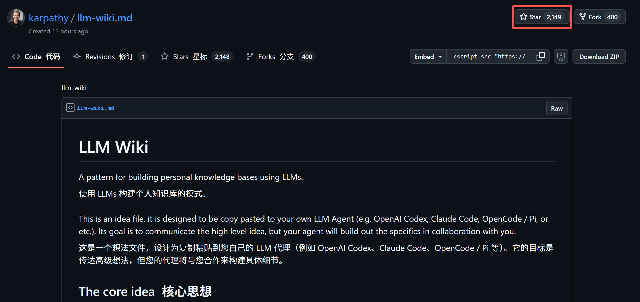Copy the embed script using the copy icon
Viewport: 640px width, 302px height.
pyautogui.click(x=540, y=56)
